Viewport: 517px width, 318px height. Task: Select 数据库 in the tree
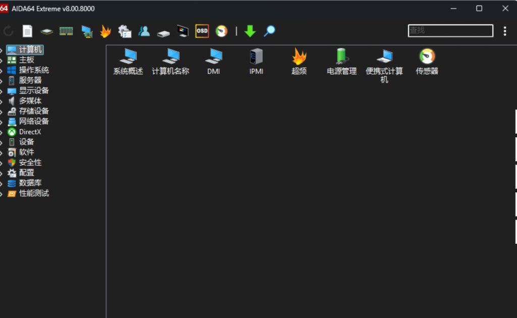click(x=24, y=183)
